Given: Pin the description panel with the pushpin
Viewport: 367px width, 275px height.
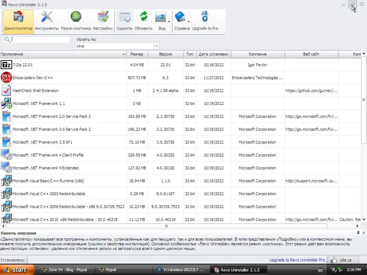Looking at the screenshot, I should 358,233.
